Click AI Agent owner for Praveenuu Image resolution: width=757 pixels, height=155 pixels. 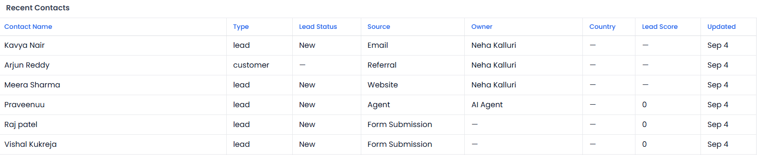coord(487,105)
